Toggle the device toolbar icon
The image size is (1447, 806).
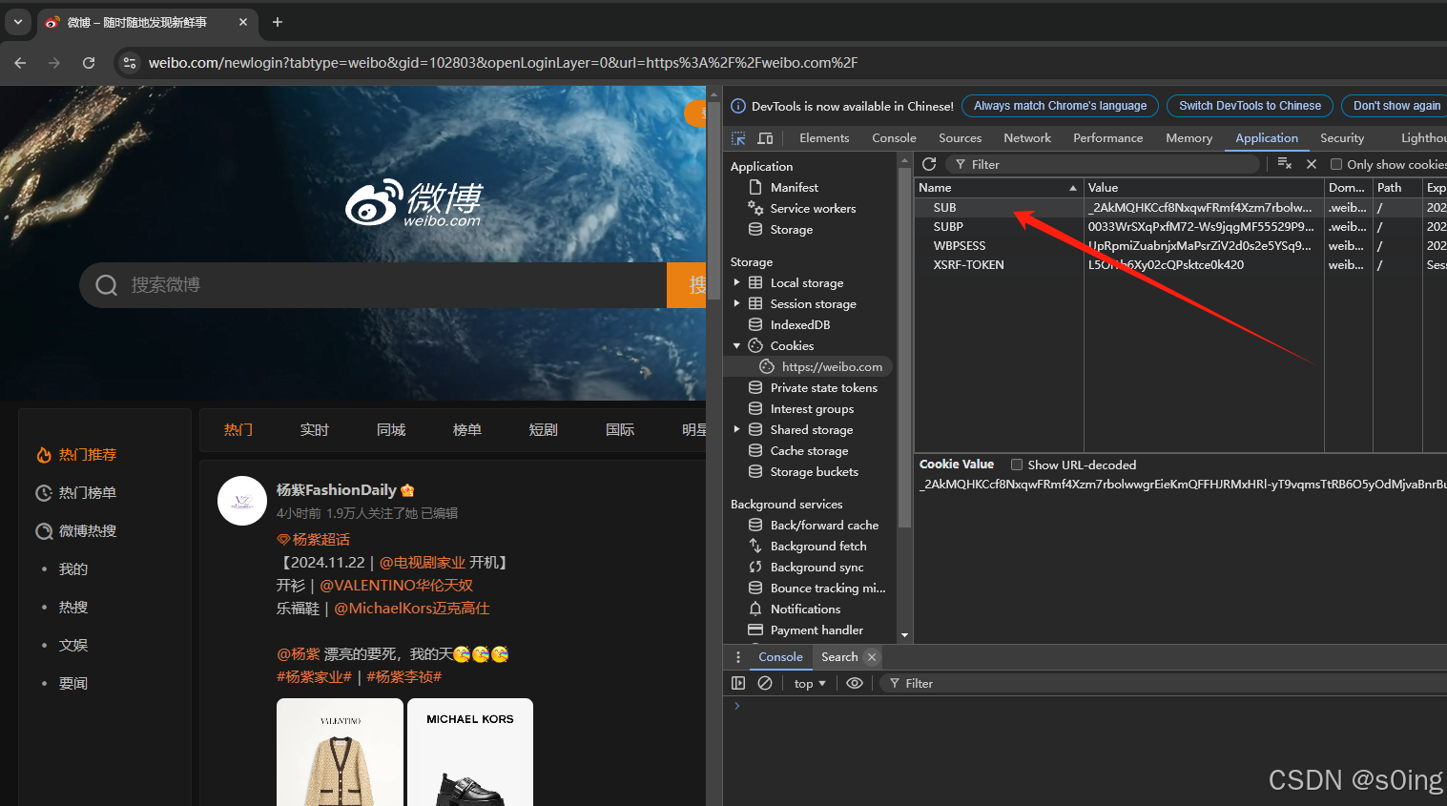pos(765,138)
